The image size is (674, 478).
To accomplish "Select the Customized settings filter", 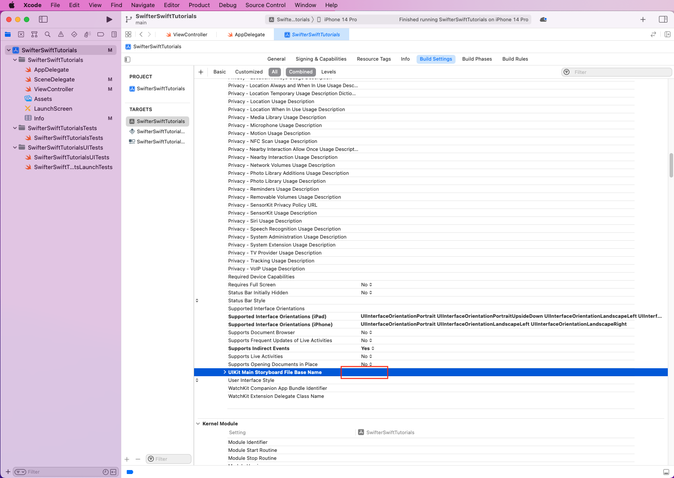I will coord(249,72).
